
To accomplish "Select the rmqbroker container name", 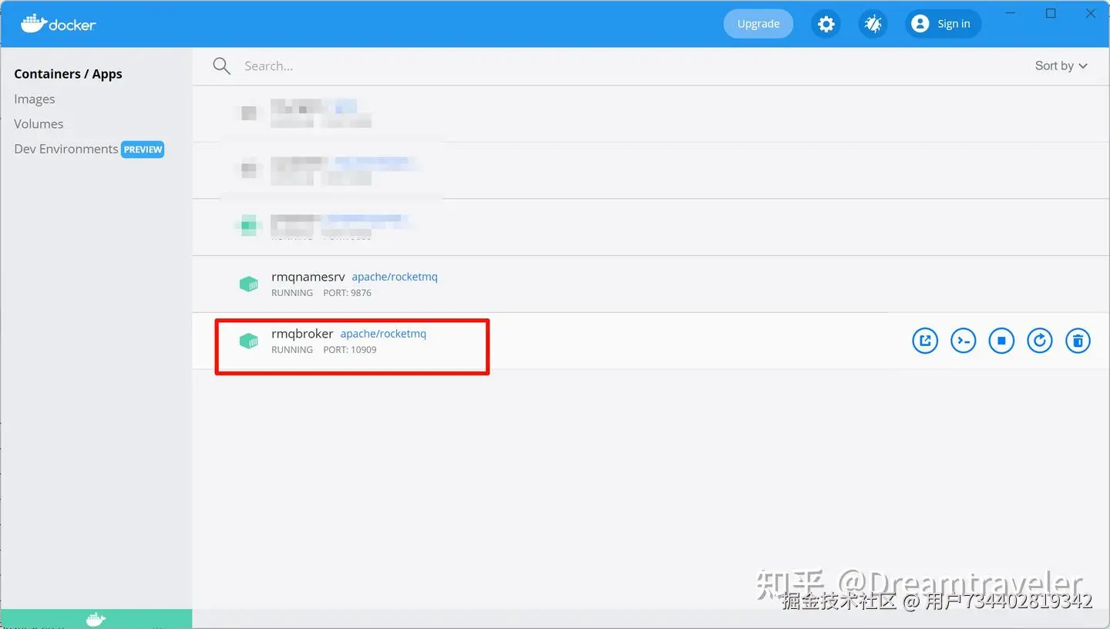I will coord(302,334).
